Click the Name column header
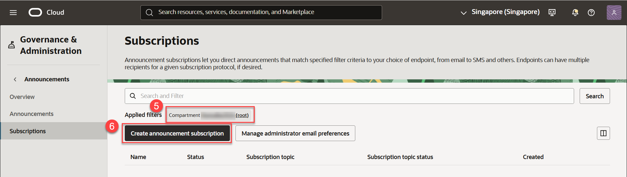Viewport: 627px width, 177px height. point(138,157)
